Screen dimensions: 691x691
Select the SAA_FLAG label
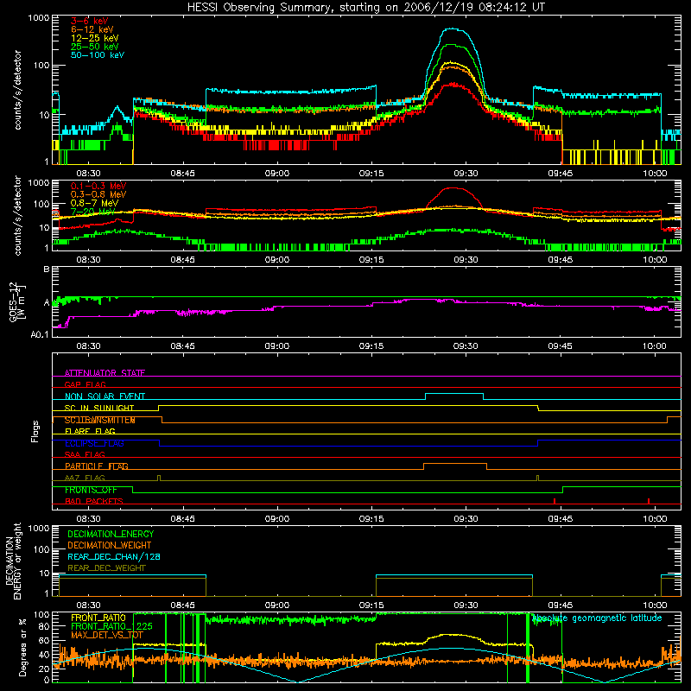[x=85, y=454]
